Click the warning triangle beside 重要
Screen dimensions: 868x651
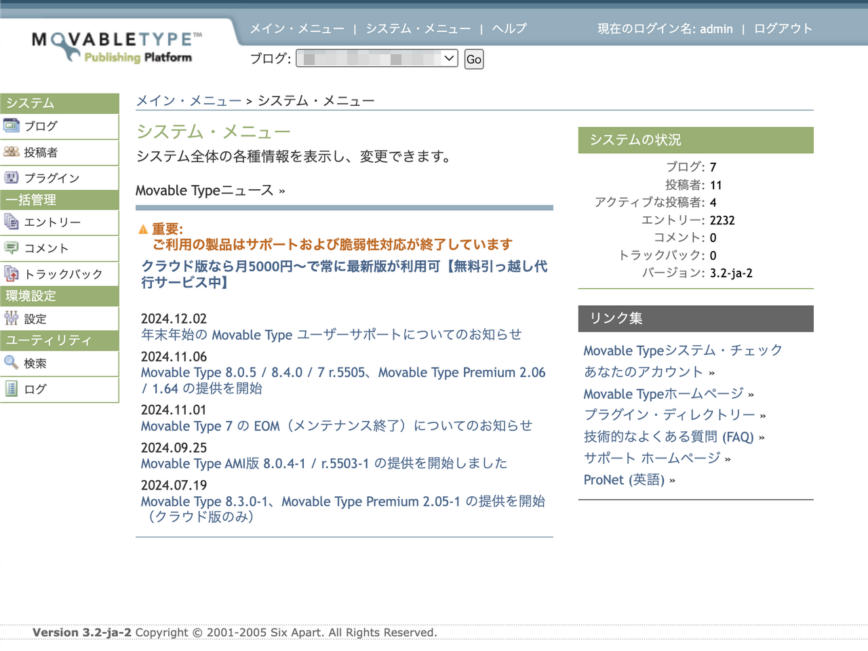click(143, 230)
